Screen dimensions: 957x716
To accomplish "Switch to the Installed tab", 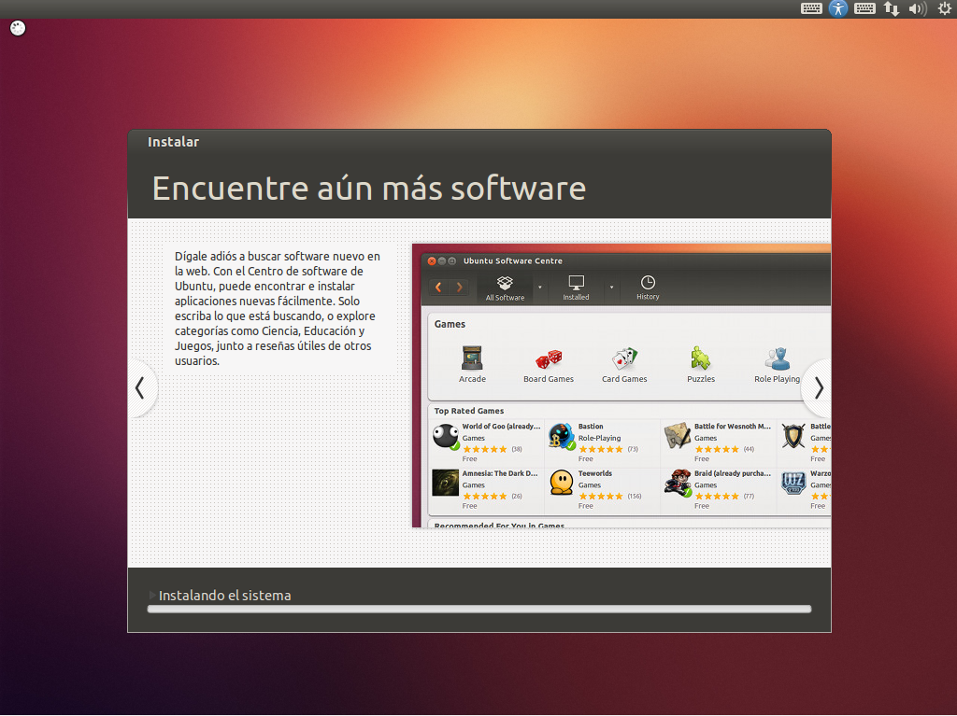I will (576, 288).
